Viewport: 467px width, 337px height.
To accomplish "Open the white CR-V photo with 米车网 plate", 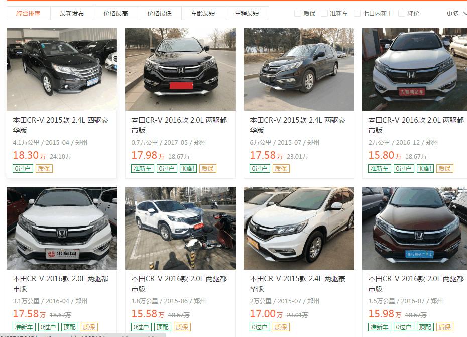I will tap(62, 228).
